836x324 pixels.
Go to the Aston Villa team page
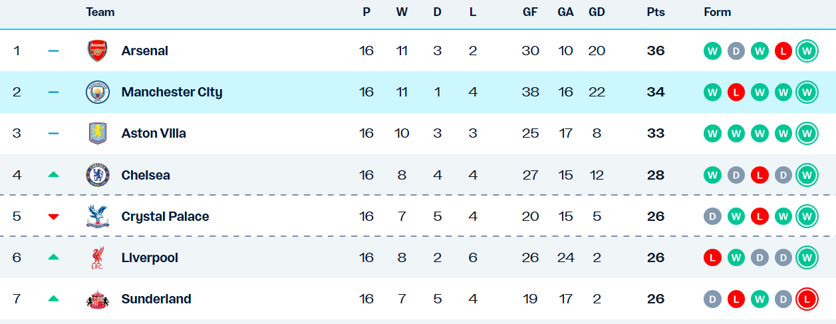pyautogui.click(x=154, y=134)
